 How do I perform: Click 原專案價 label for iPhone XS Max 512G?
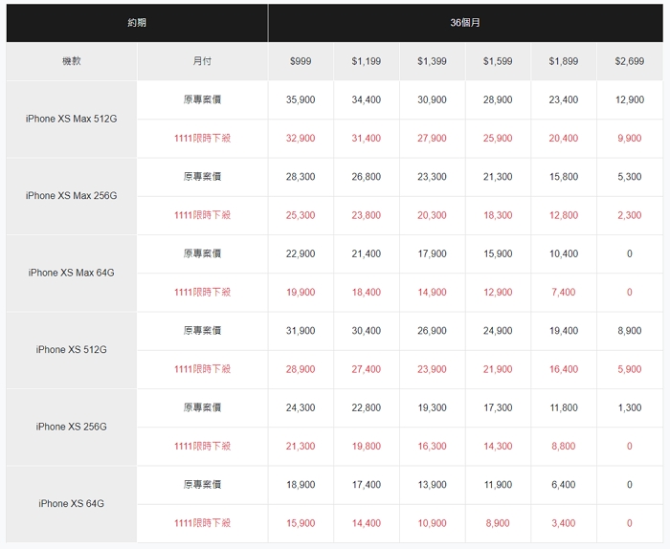point(202,99)
